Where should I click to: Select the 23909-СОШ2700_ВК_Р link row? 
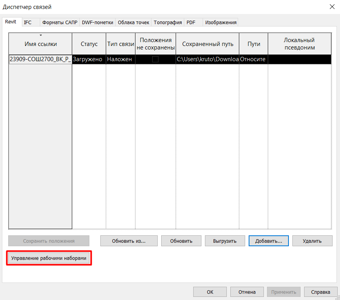pos(40,59)
